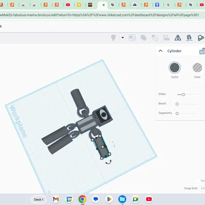
Task: Click the Workplane label on the grid
Action: (x=18, y=121)
